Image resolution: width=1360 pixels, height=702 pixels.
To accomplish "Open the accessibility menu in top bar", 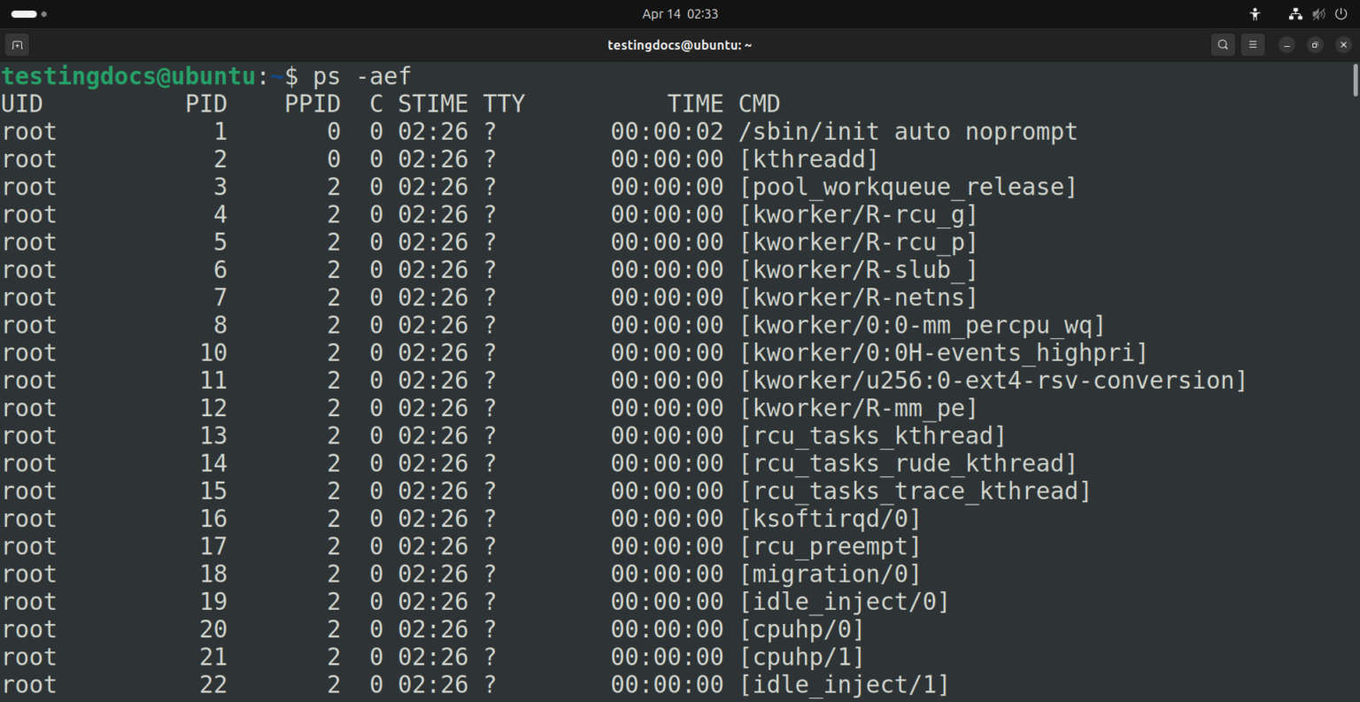I will click(x=1255, y=14).
